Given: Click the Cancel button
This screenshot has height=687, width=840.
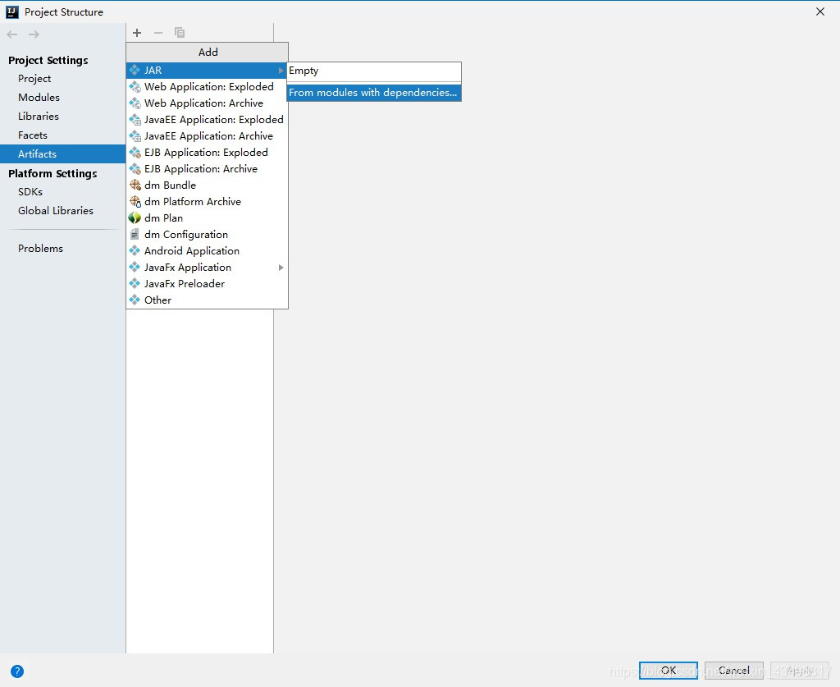Looking at the screenshot, I should pyautogui.click(x=734, y=671).
